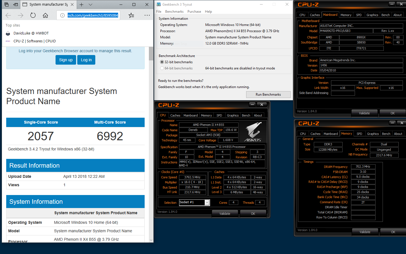Open DavidLuke @ HWBOT top site

(31, 33)
